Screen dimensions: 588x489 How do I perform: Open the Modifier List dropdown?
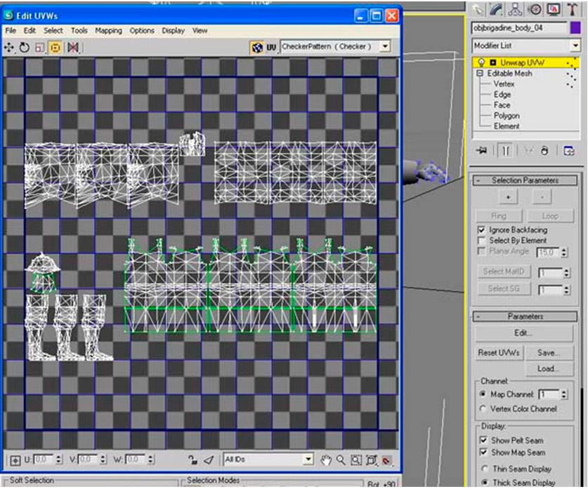click(575, 46)
